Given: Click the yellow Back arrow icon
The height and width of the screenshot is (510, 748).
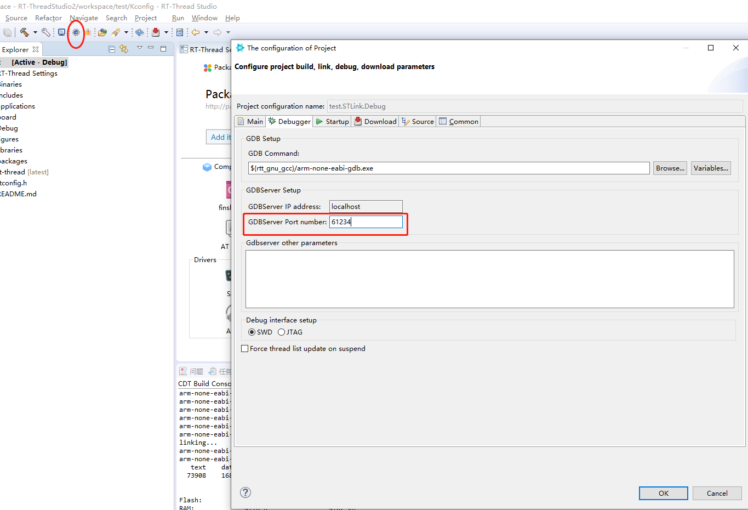Looking at the screenshot, I should point(196,32).
